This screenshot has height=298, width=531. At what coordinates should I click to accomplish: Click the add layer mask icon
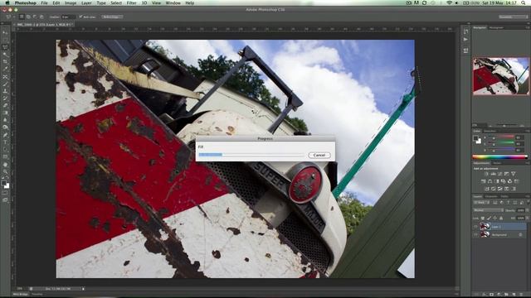491,295
